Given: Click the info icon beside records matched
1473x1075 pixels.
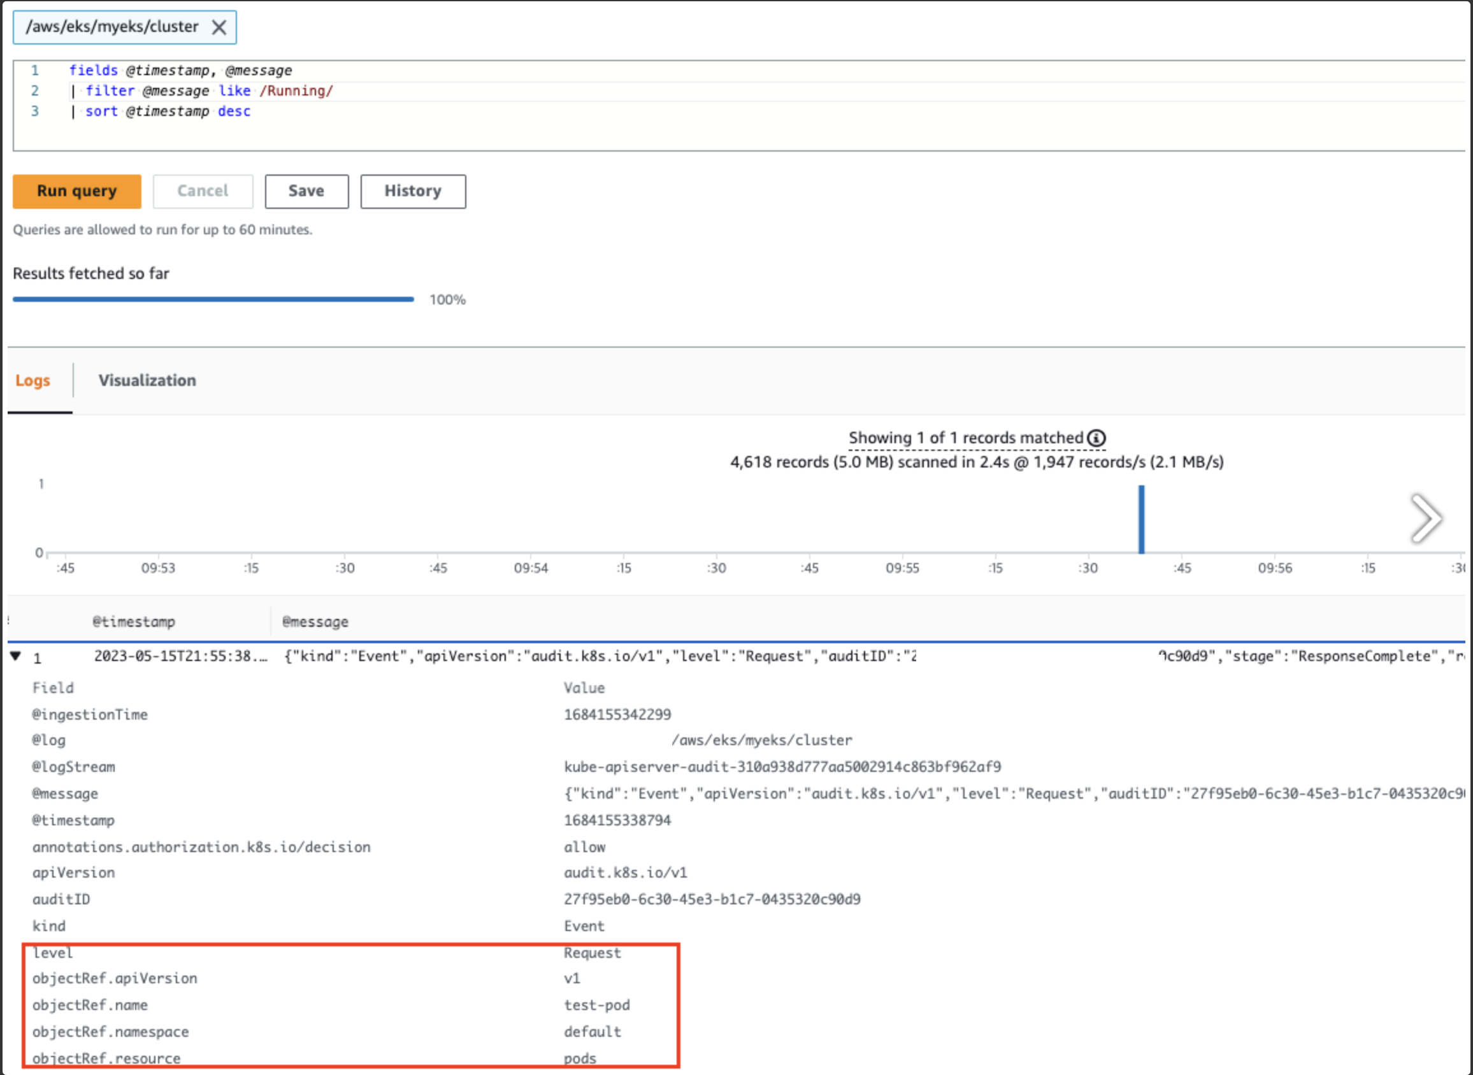Looking at the screenshot, I should point(1096,438).
